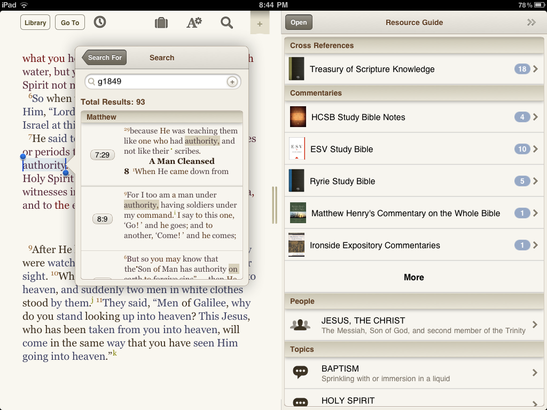Tap ESV Study Bible cover thumbnail
547x410 pixels.
tap(297, 148)
